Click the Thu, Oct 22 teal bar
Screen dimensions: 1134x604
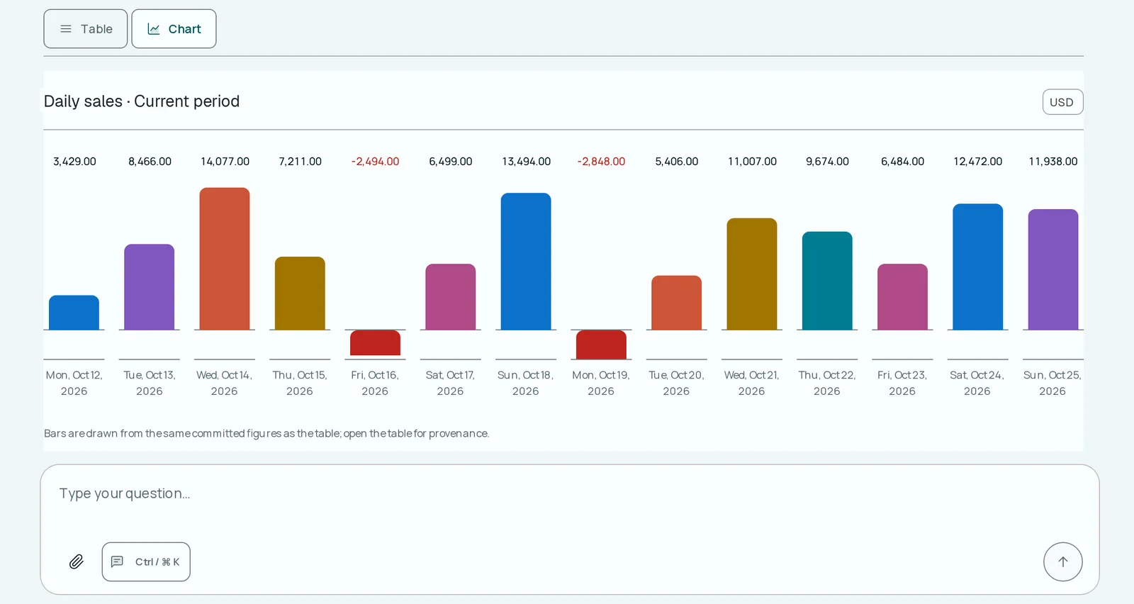[x=827, y=281]
